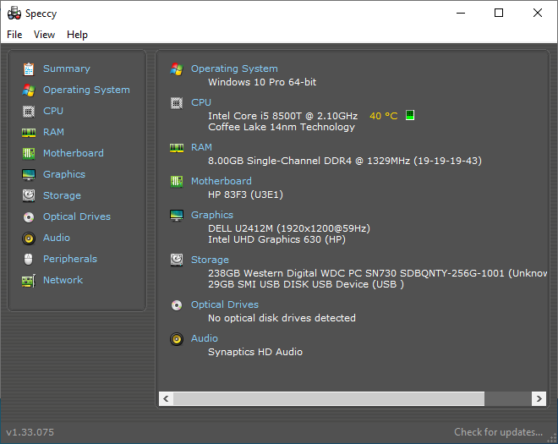Click the Optical Drives heading link in summary

(x=225, y=304)
